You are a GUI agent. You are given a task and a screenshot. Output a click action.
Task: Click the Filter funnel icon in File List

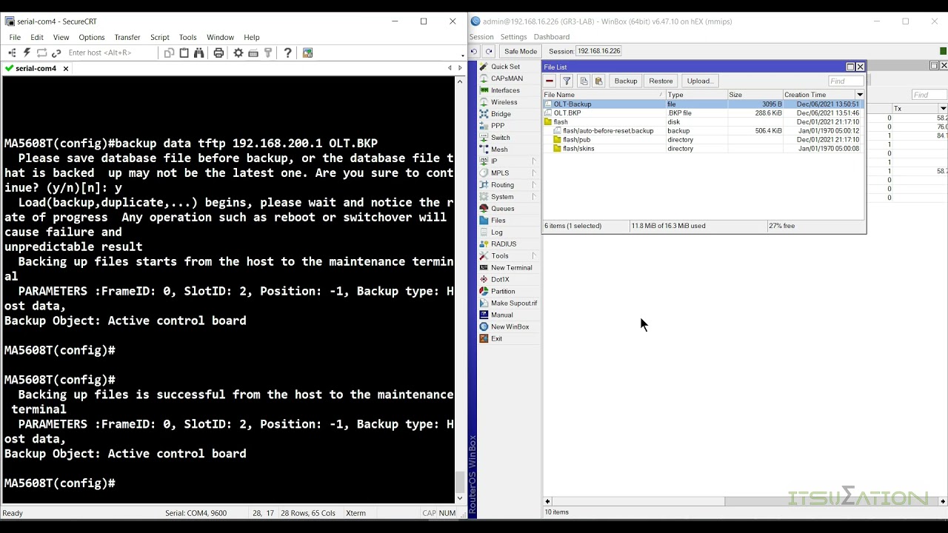(567, 81)
